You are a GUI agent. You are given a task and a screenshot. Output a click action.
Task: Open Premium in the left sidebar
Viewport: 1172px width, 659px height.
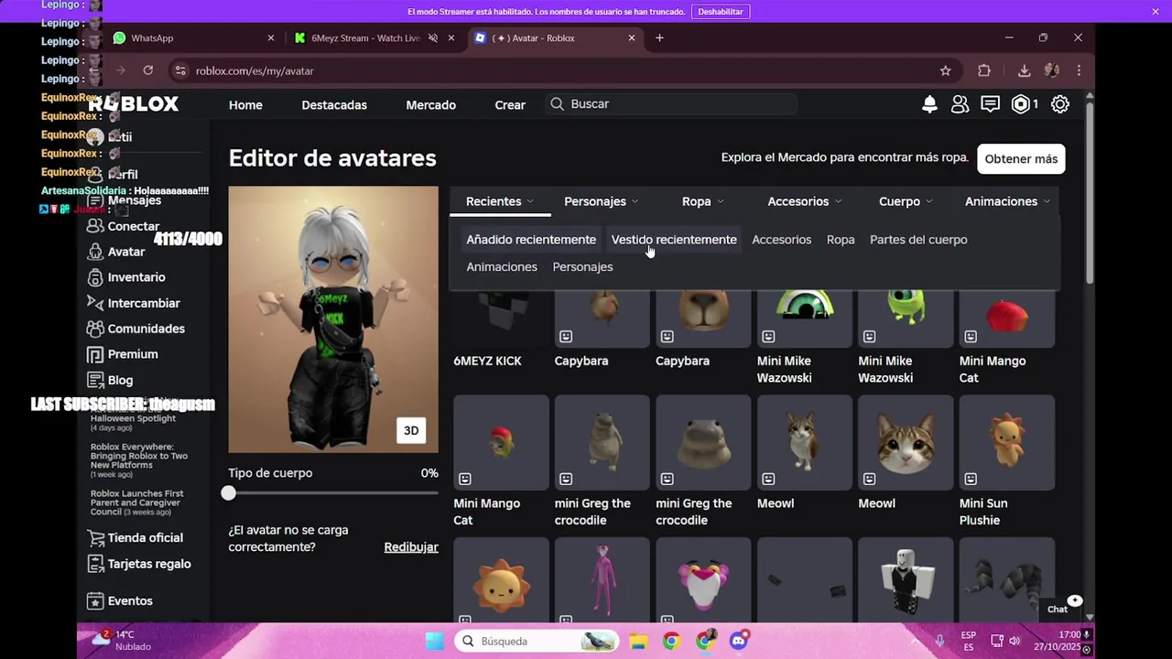pos(122,354)
